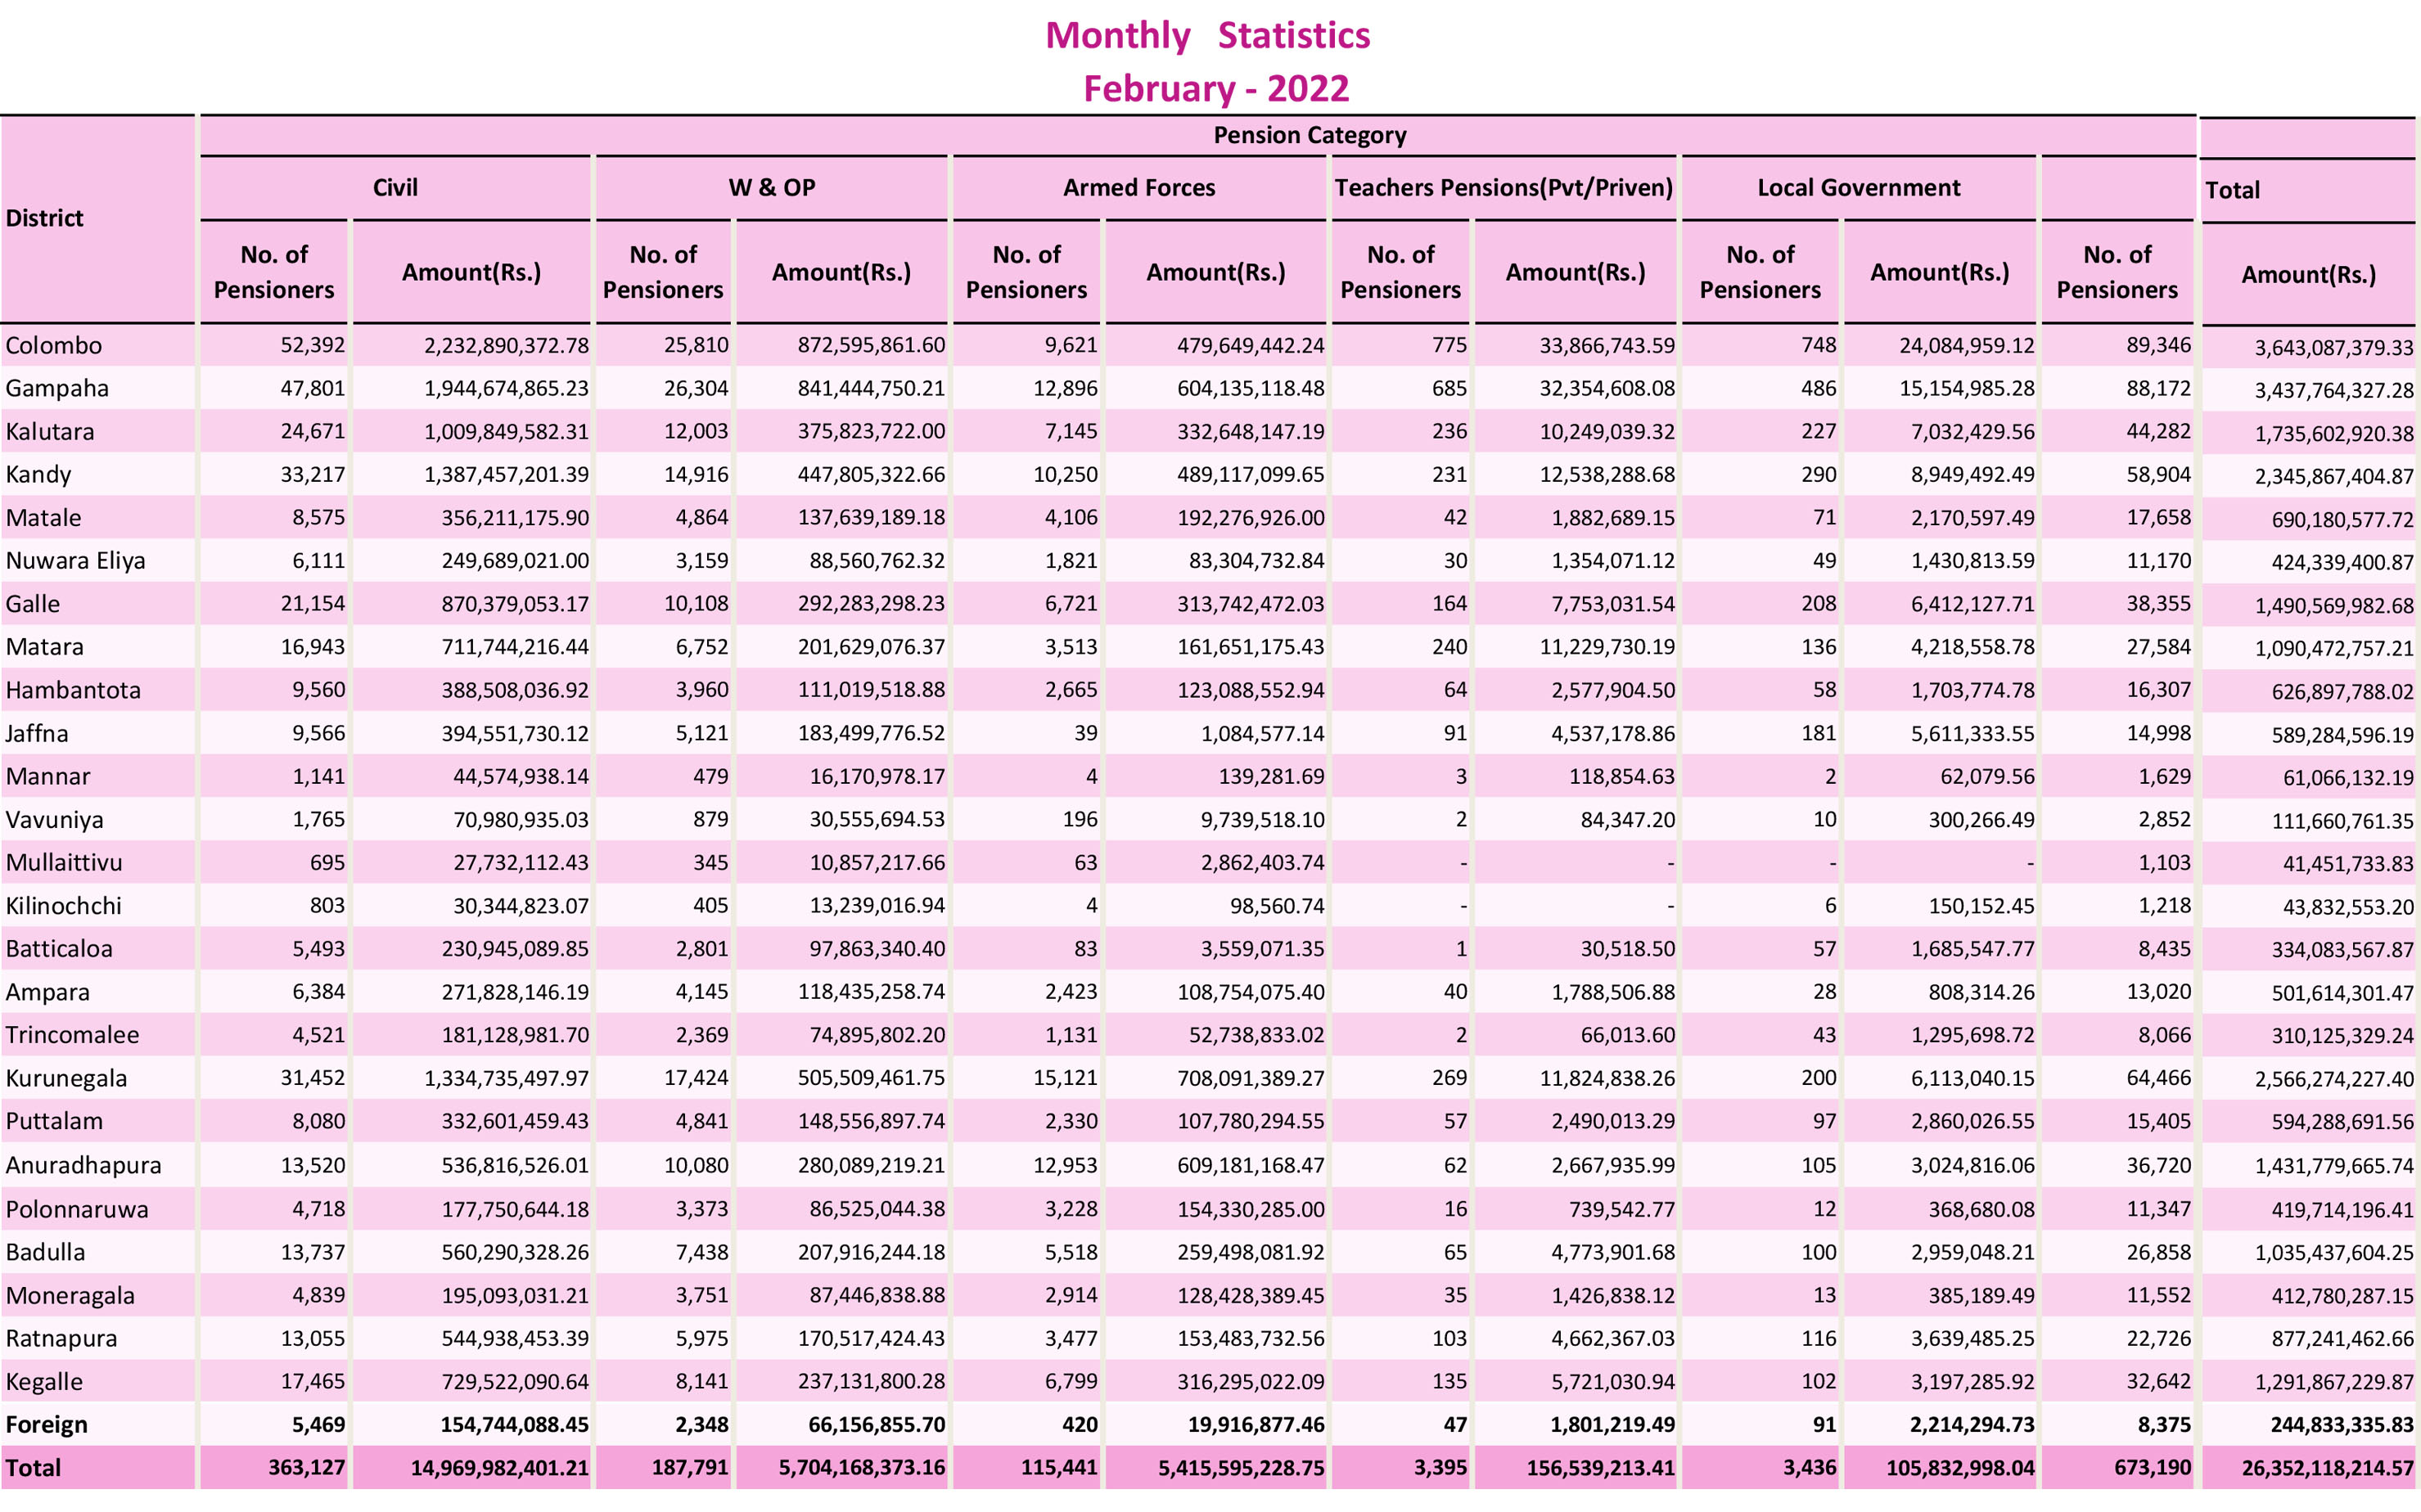Click the Kandy district label
The image size is (2421, 1512).
point(38,475)
